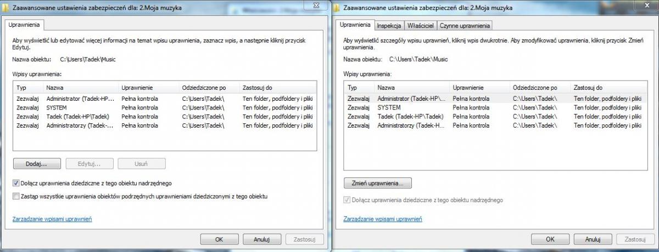Screen dimensions: 659x252
Task: Select Tadek (Tadek-HP\Tadek) row in right list
Action: coord(495,116)
